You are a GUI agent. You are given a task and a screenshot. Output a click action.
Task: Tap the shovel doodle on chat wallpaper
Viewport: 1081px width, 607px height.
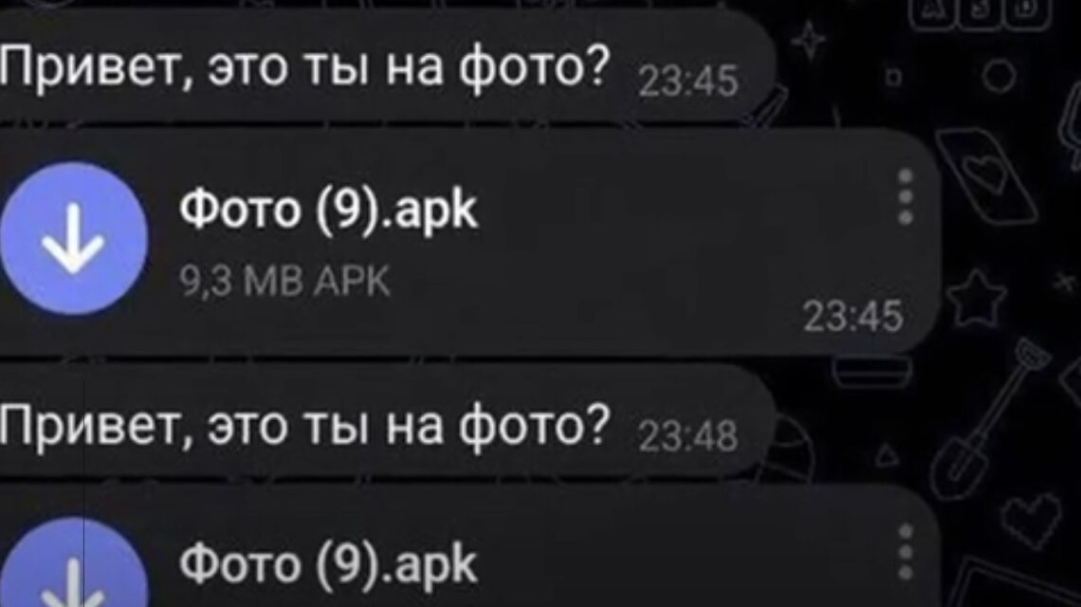pos(989,417)
